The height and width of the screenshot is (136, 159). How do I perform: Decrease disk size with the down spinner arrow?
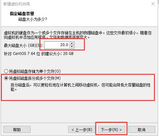tap(72, 46)
